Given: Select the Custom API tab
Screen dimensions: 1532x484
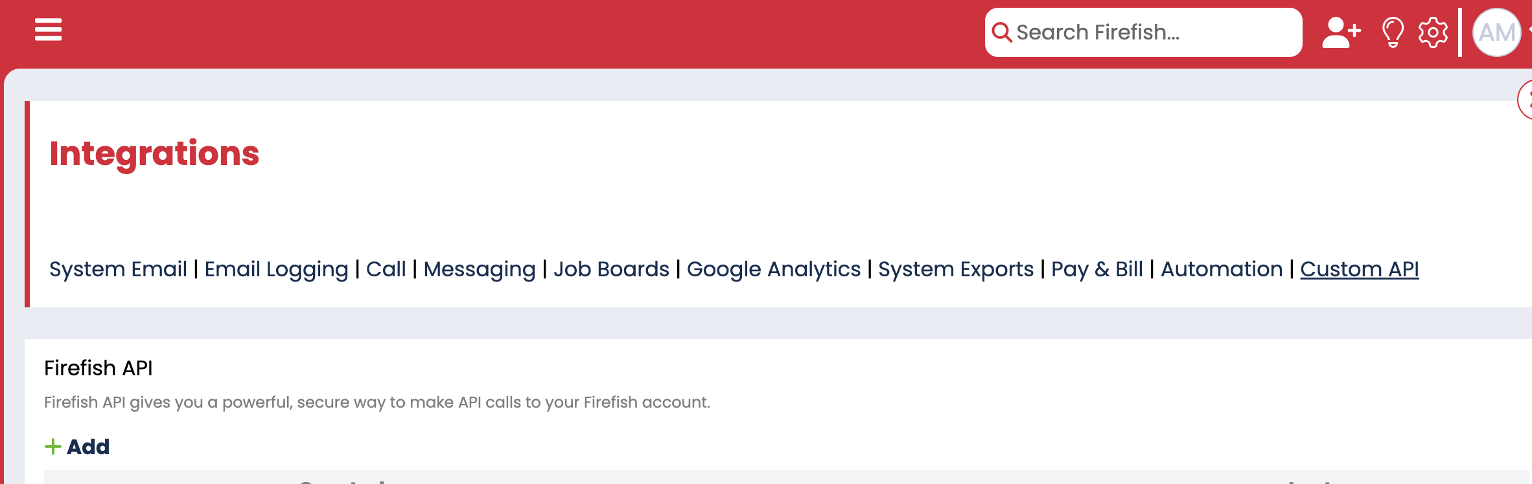Looking at the screenshot, I should (1360, 269).
